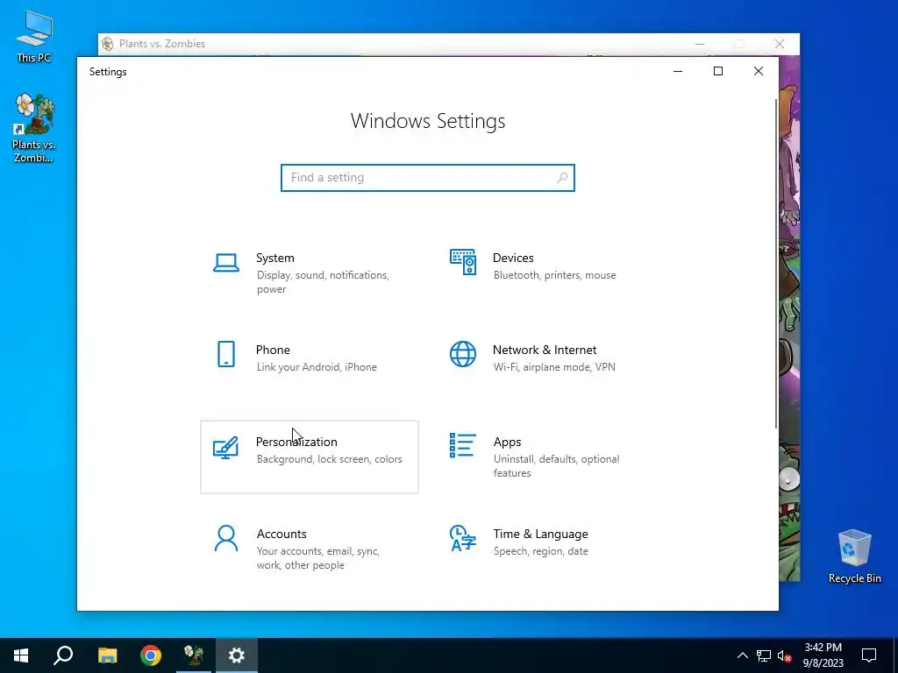
Task: Select the Recycle Bin desktop icon
Action: (x=854, y=556)
